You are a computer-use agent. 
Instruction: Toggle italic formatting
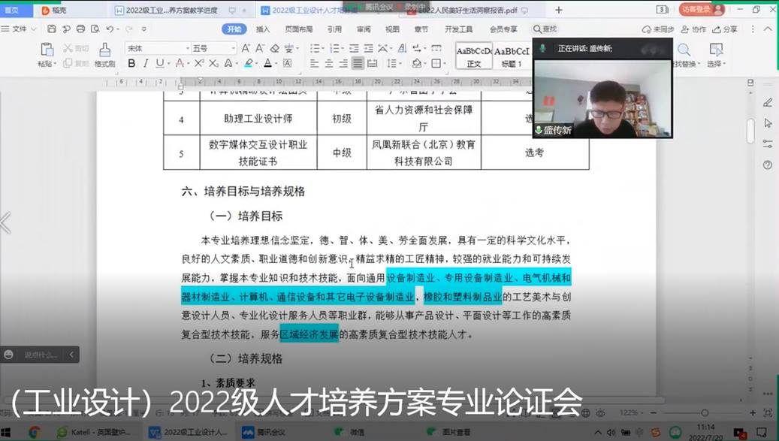pyautogui.click(x=146, y=64)
